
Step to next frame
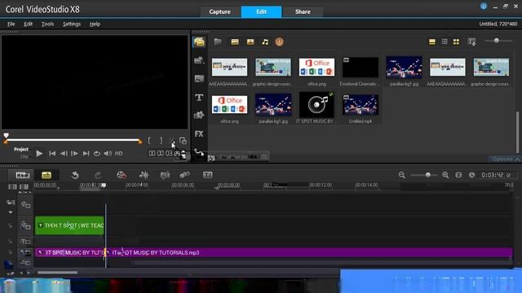click(74, 154)
